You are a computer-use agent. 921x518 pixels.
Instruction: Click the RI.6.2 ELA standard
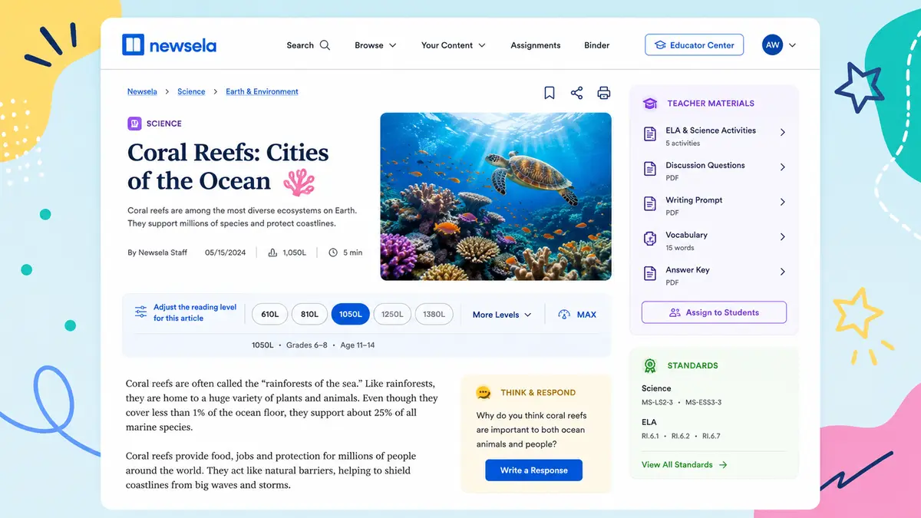[682, 437]
